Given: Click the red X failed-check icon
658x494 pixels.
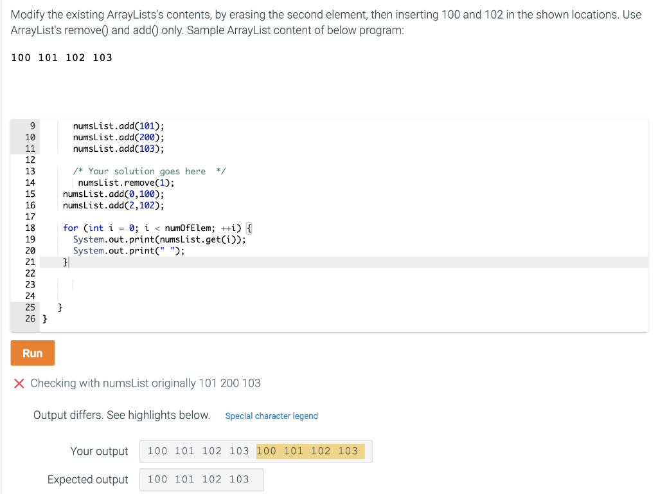Looking at the screenshot, I should (19, 383).
